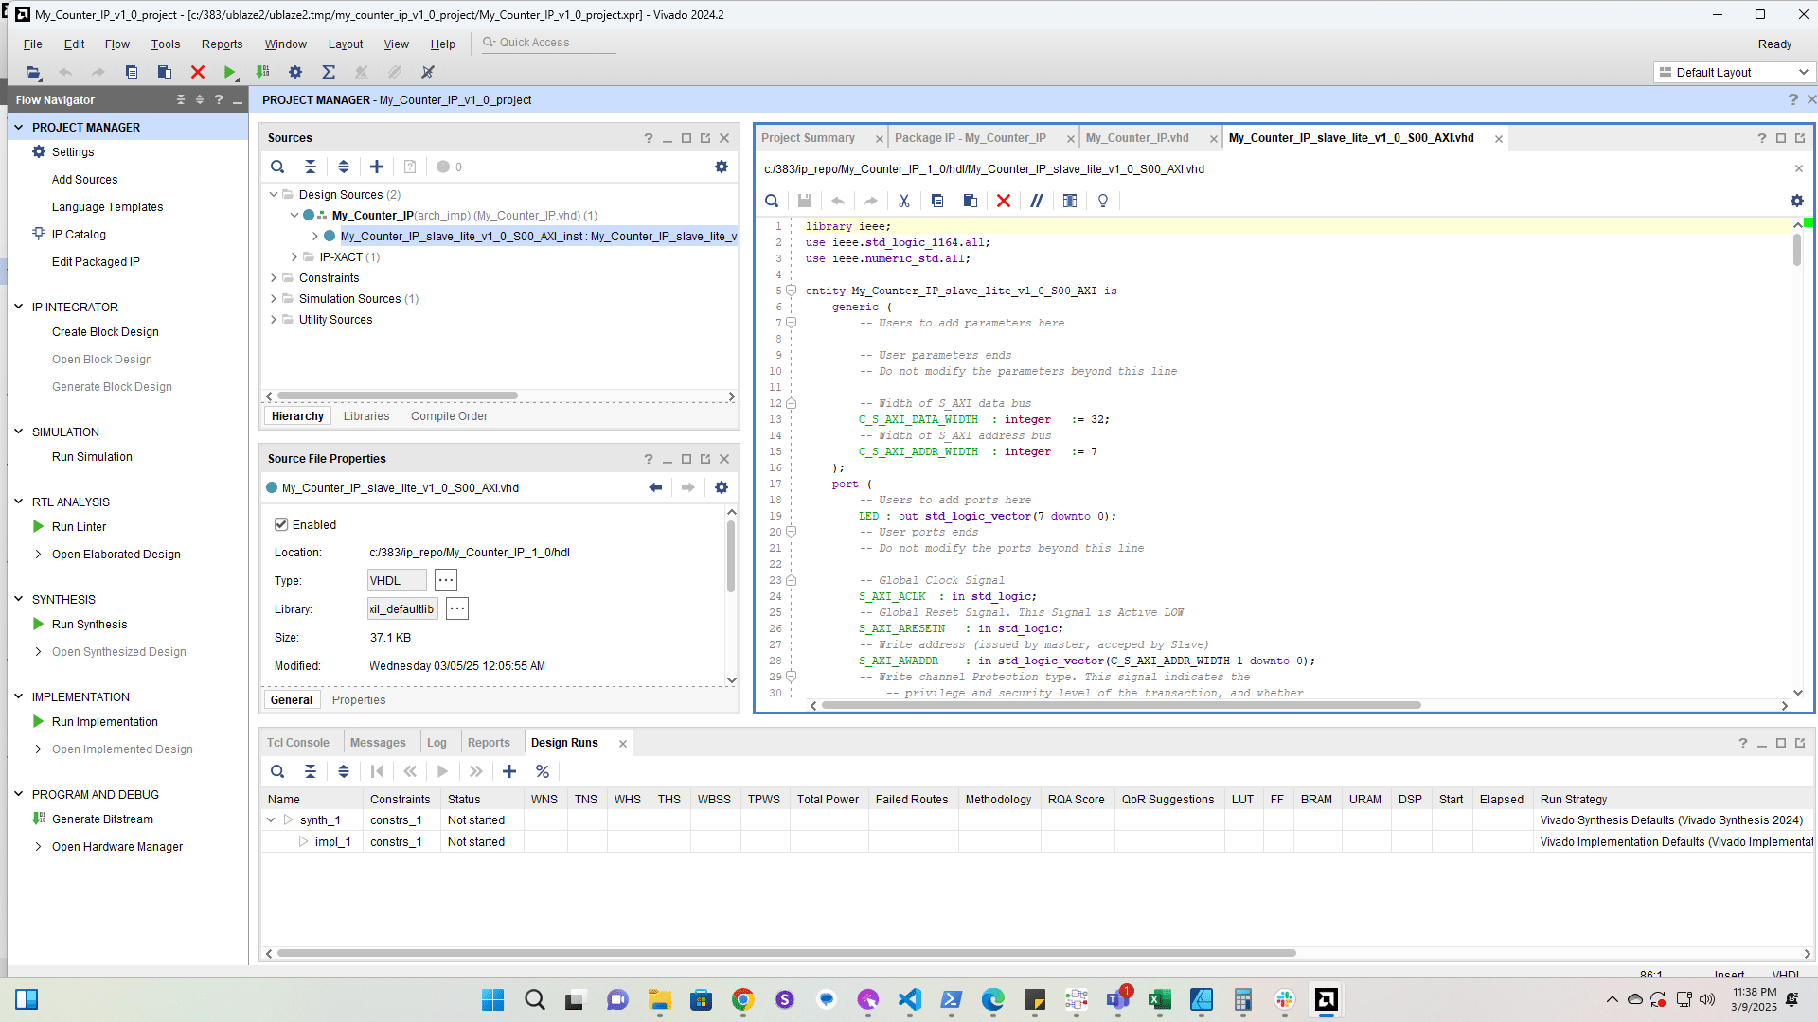Viewport: 1818px width, 1022px height.
Task: Click the red delete icon in editor toolbar
Action: [1004, 201]
